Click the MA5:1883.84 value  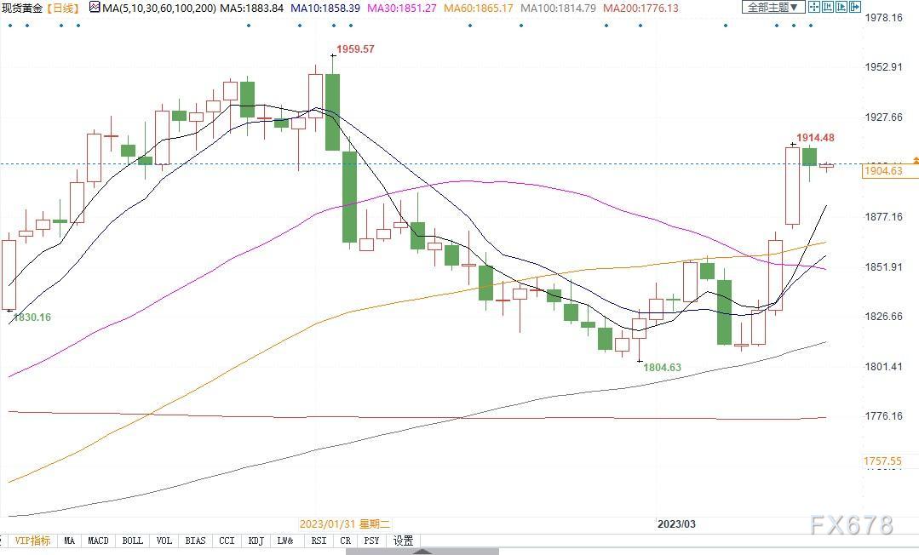[x=251, y=9]
